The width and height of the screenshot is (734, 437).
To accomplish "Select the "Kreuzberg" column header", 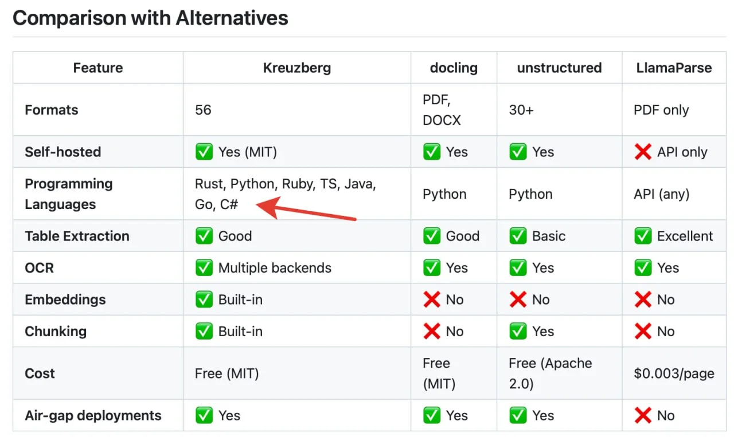I will click(x=296, y=68).
